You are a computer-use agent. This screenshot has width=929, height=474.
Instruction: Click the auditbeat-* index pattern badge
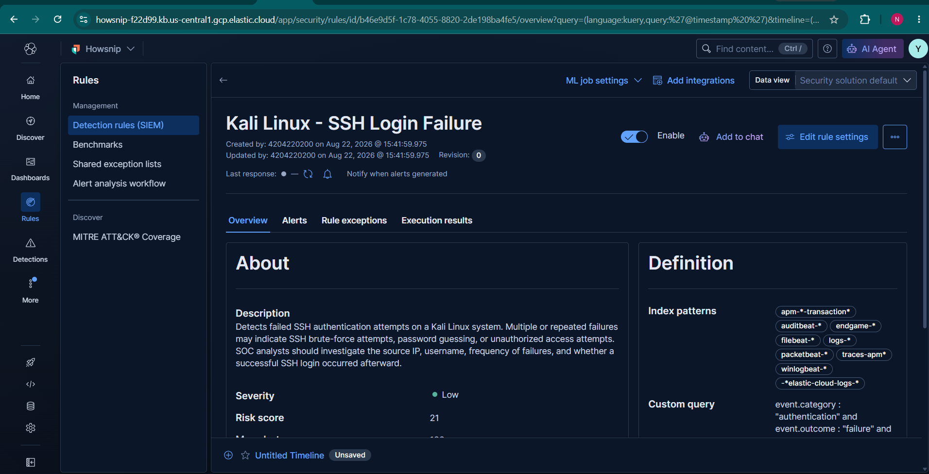pyautogui.click(x=801, y=326)
